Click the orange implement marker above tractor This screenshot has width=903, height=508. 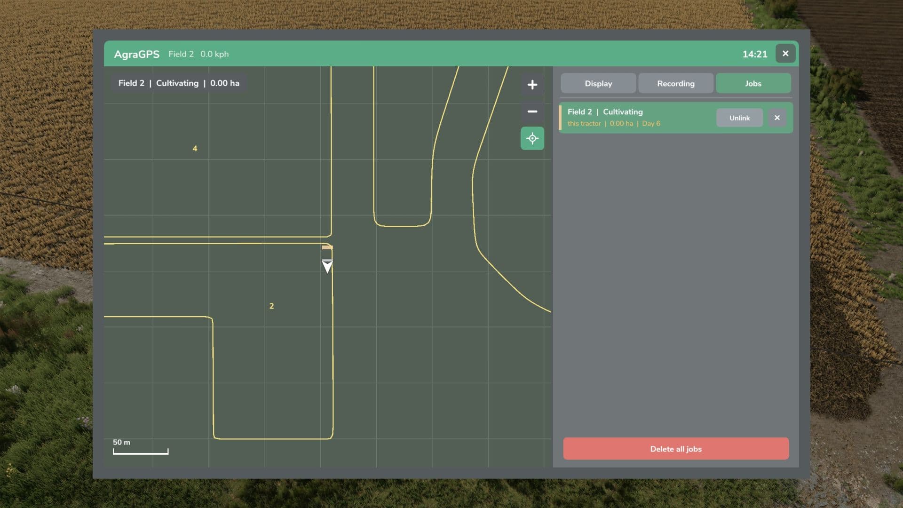click(327, 247)
